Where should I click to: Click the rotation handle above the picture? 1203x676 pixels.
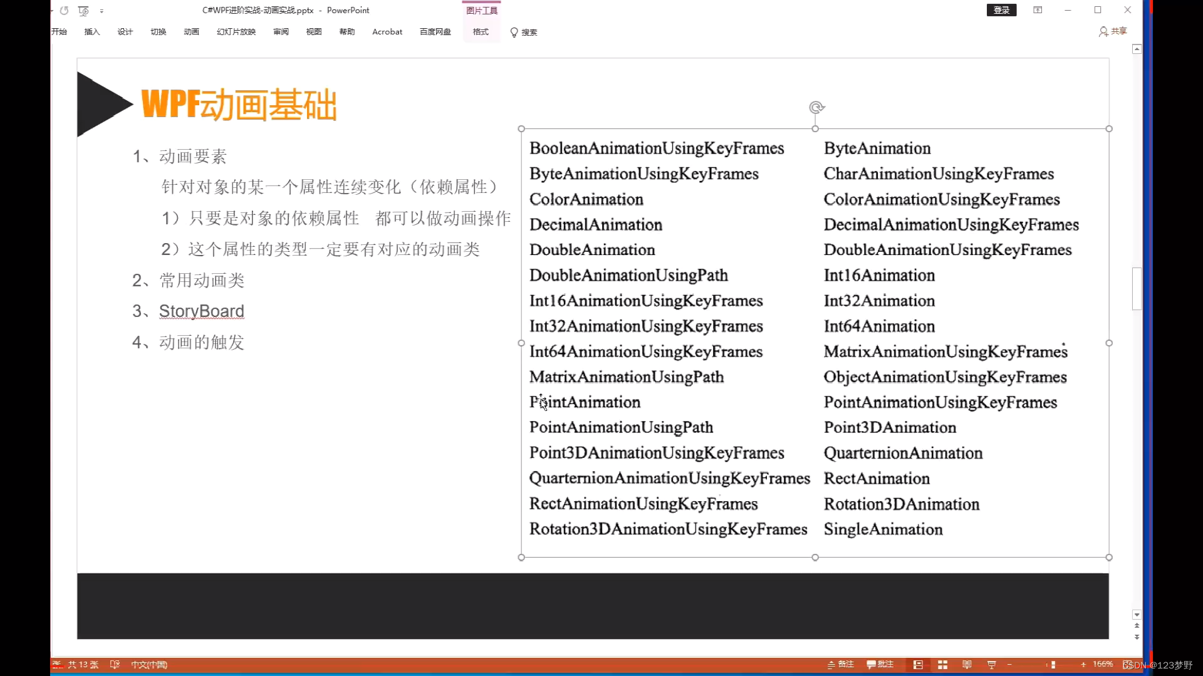tap(816, 108)
